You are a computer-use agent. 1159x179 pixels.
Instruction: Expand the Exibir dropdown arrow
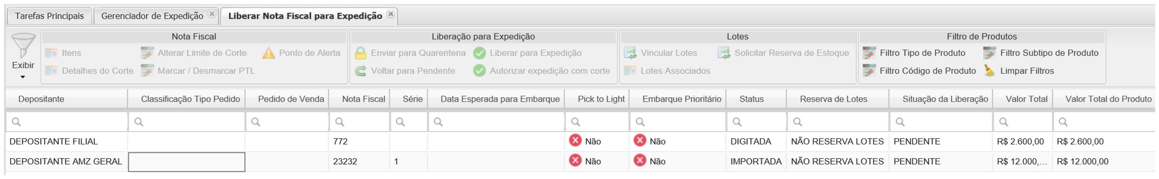pos(23,77)
